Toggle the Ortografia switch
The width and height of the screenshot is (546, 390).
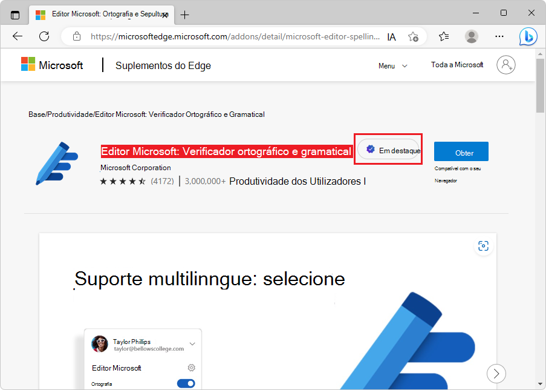click(186, 384)
